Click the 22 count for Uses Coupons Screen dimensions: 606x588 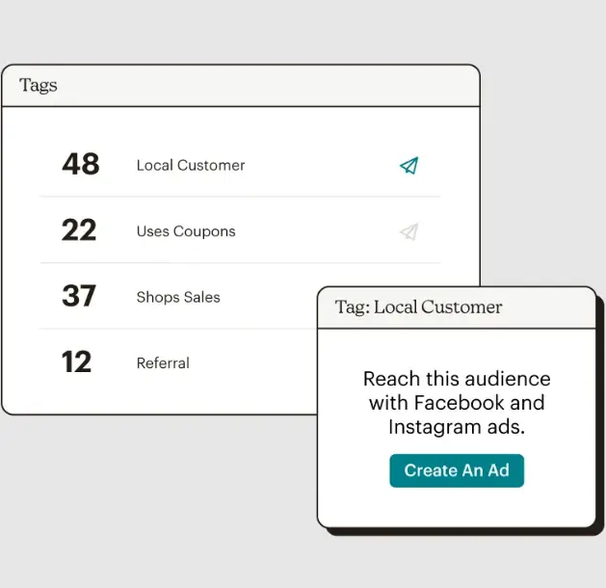tap(79, 229)
